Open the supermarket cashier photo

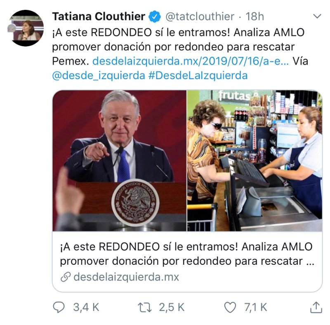point(255,160)
